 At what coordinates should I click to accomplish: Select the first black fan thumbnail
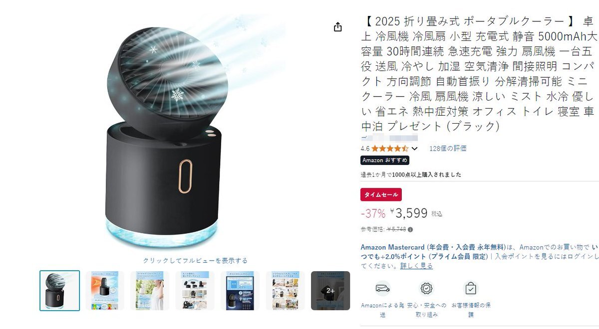click(60, 291)
